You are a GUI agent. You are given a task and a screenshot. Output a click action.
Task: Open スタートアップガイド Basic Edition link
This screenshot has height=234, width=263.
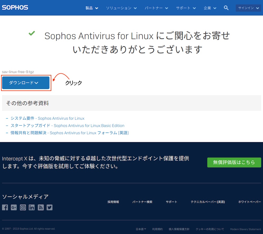67,126
